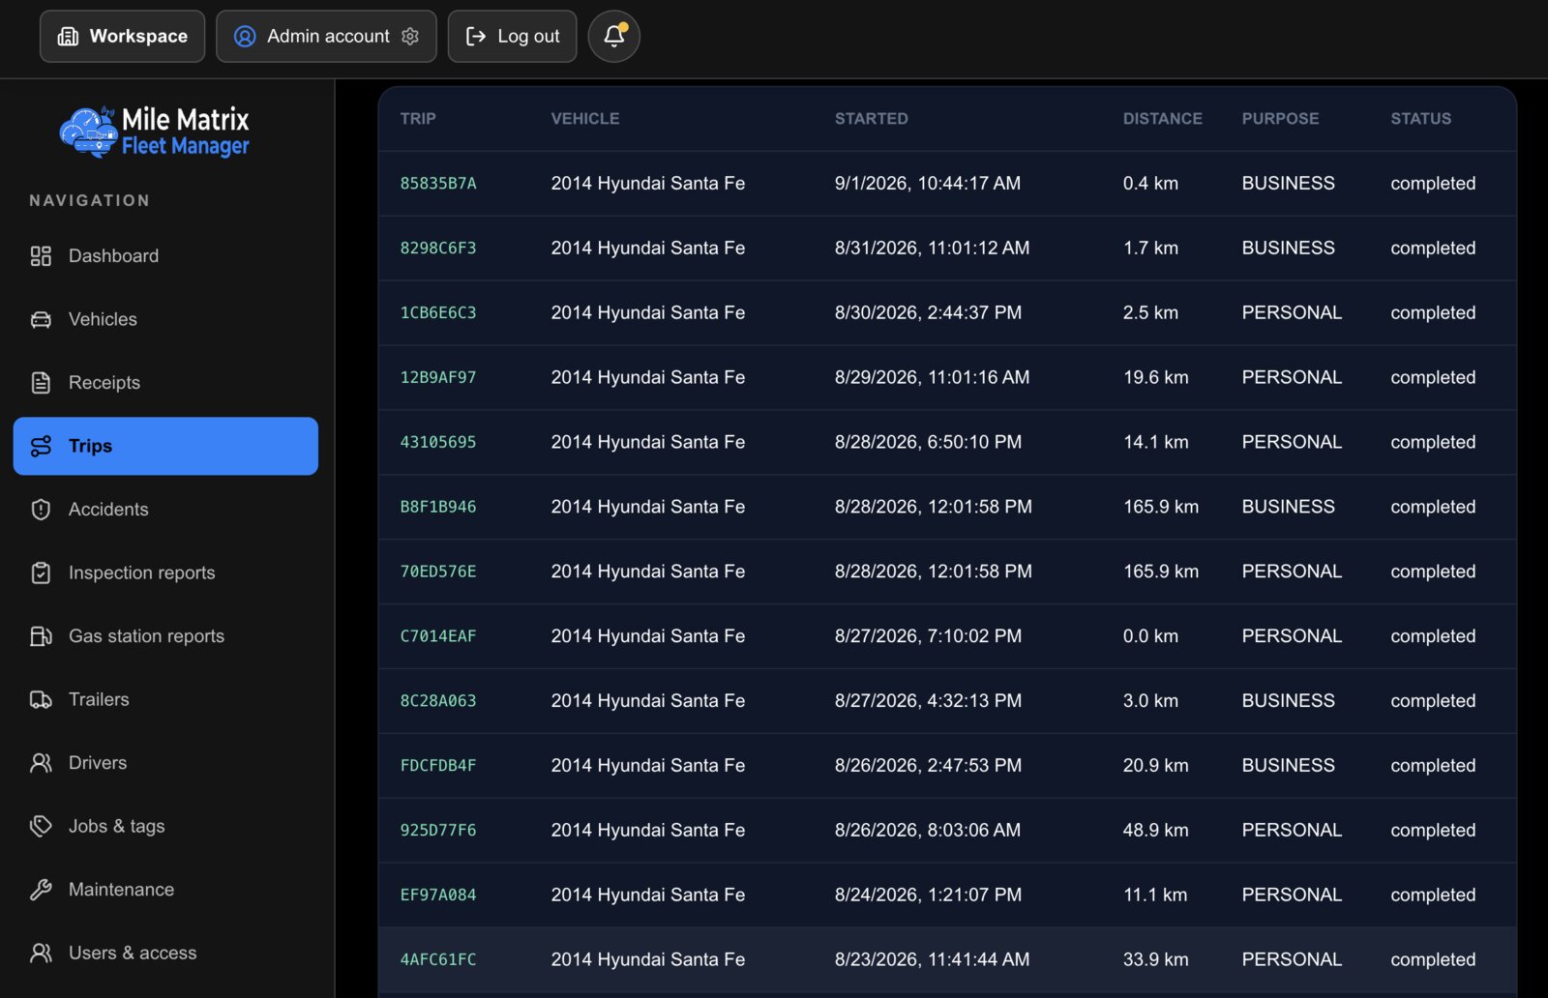Click the Receipts document icon
Viewport: 1548px width, 998px height.
point(41,383)
